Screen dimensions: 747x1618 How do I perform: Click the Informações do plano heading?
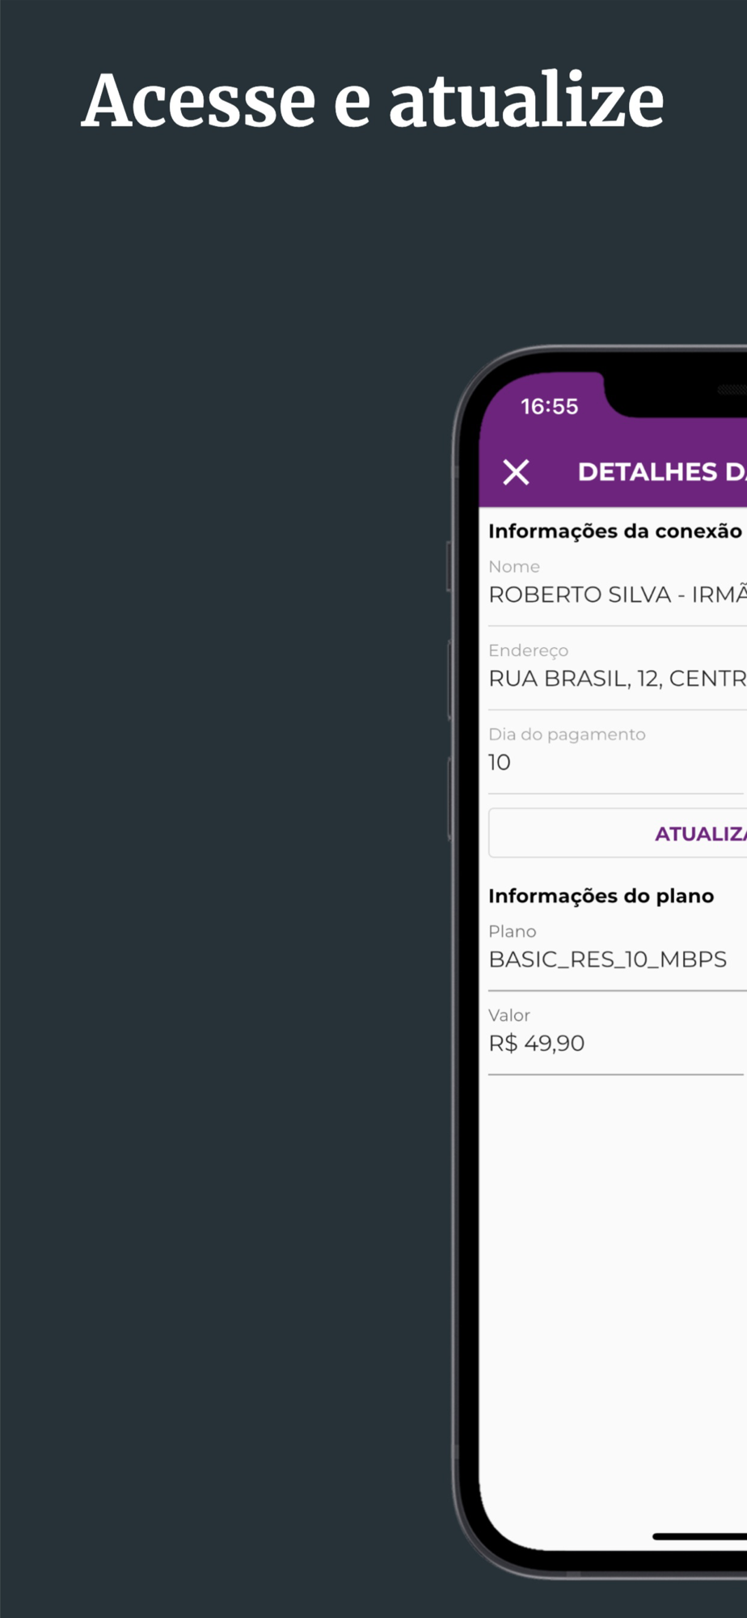click(x=601, y=896)
